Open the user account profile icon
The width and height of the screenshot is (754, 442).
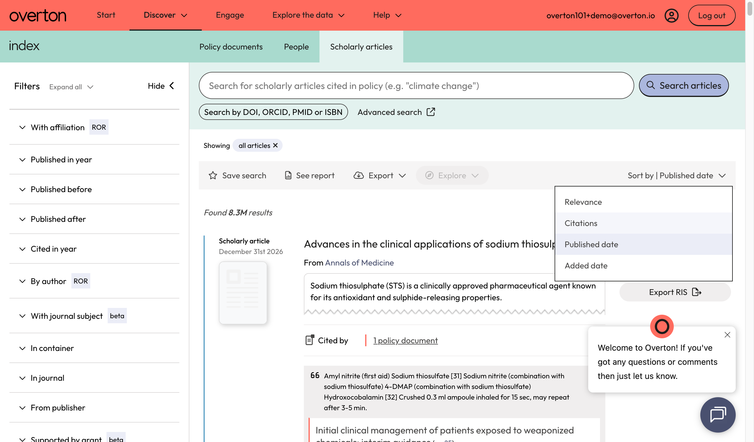point(671,16)
